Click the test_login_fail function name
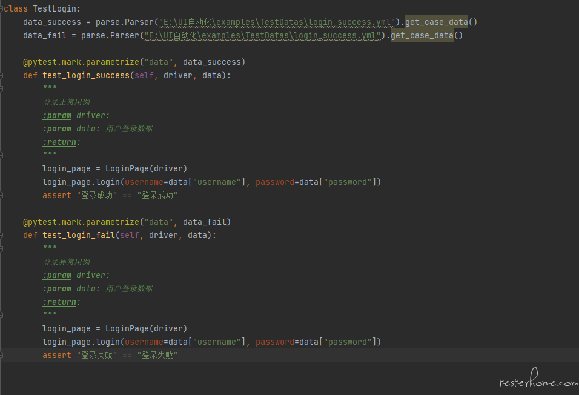This screenshot has height=395, width=579. click(79, 236)
